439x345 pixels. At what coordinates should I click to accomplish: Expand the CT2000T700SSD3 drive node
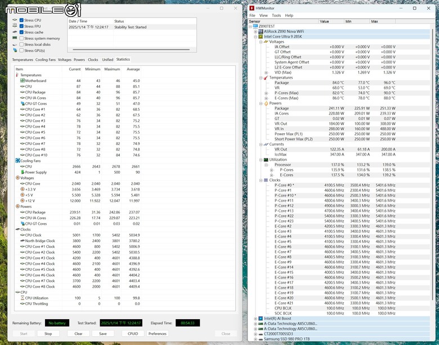coord(256,334)
